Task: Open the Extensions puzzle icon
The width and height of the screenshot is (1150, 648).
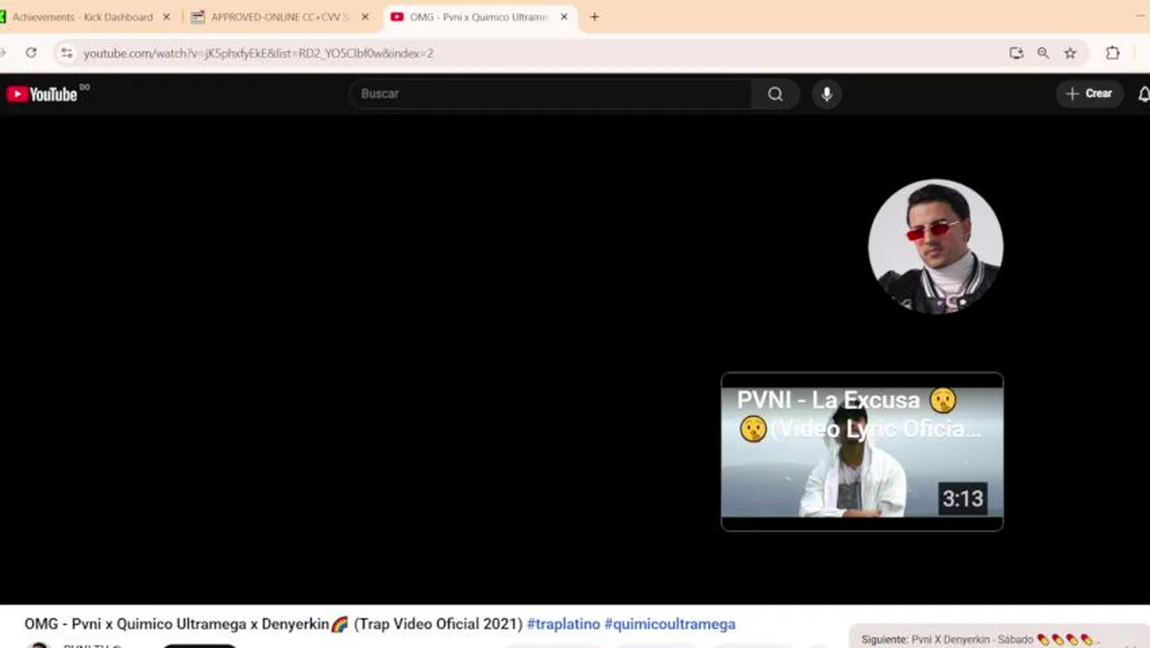Action: click(1113, 53)
